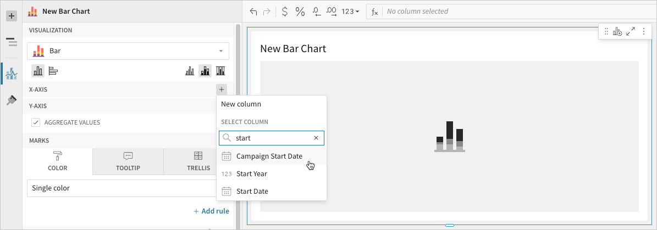Expand the chart to full view
Image resolution: width=657 pixels, height=230 pixels.
coord(631,32)
